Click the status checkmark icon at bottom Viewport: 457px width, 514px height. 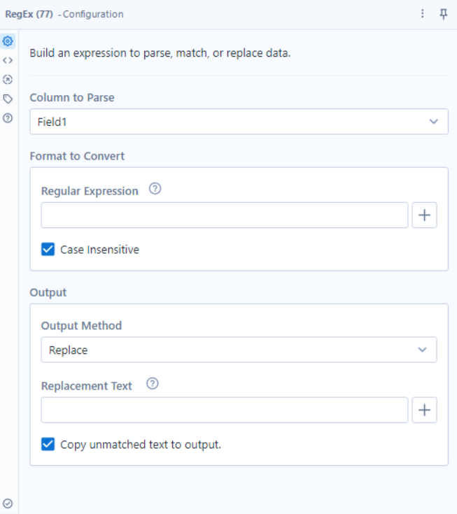pyautogui.click(x=8, y=503)
